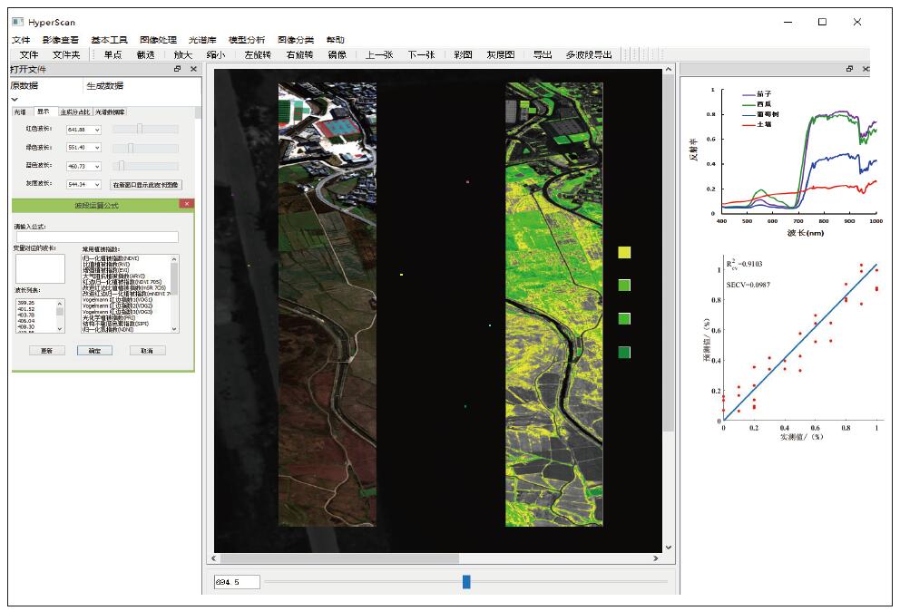The height and width of the screenshot is (611, 900).
Task: Float the right chart panel
Action: pyautogui.click(x=849, y=69)
